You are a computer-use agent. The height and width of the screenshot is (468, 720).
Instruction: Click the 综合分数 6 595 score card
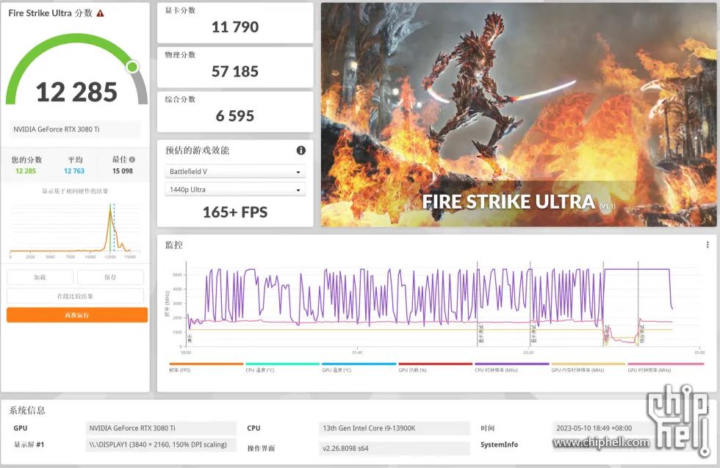(x=235, y=112)
